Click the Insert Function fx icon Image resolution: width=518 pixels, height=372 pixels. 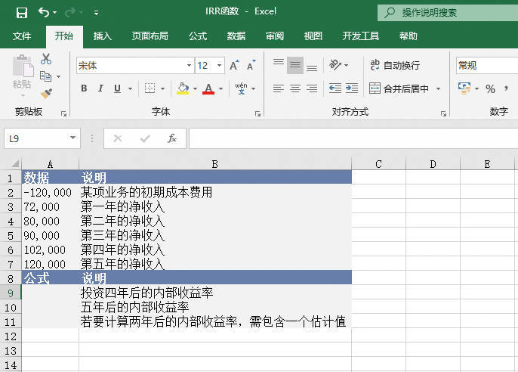tap(172, 138)
